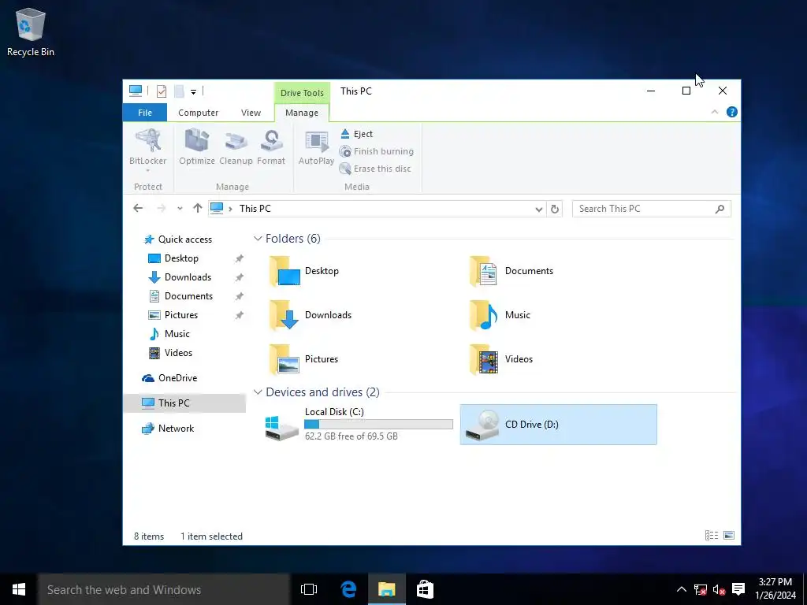This screenshot has width=807, height=605.
Task: Select CD Drive (D:)
Action: [559, 425]
